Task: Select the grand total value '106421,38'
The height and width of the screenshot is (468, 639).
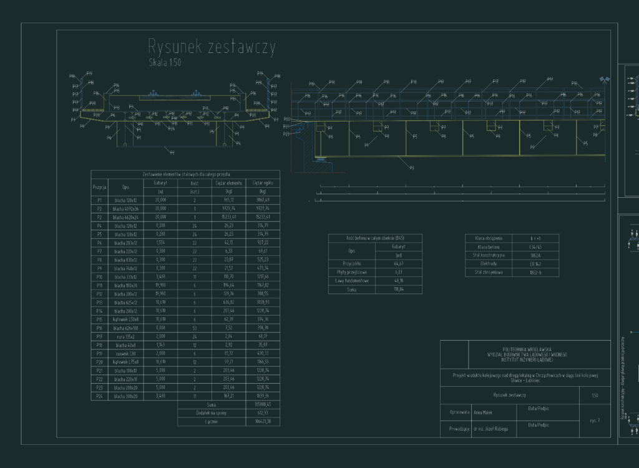Action: [263, 422]
